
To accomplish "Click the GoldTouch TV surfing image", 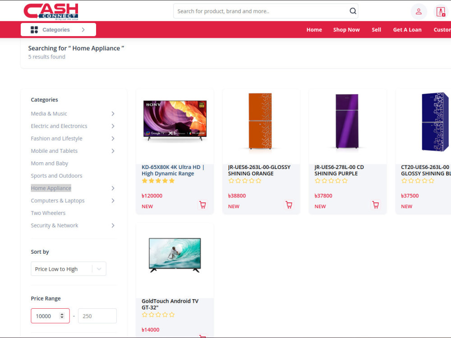I will click(175, 255).
